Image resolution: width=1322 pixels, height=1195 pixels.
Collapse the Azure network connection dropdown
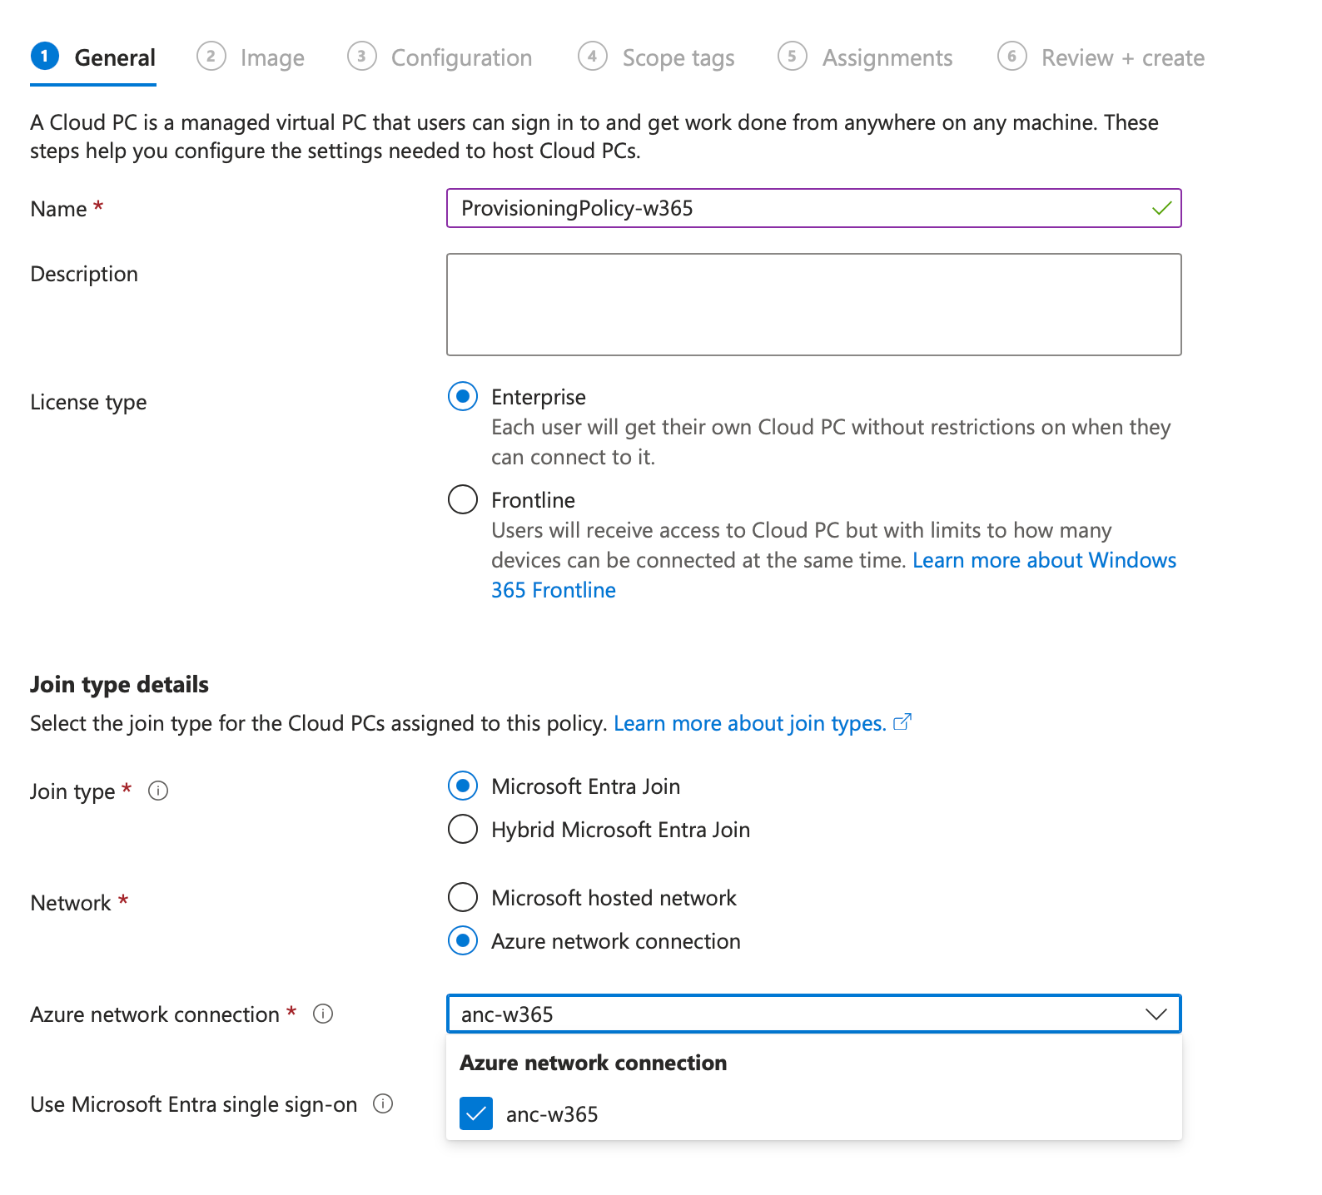point(1156,1014)
